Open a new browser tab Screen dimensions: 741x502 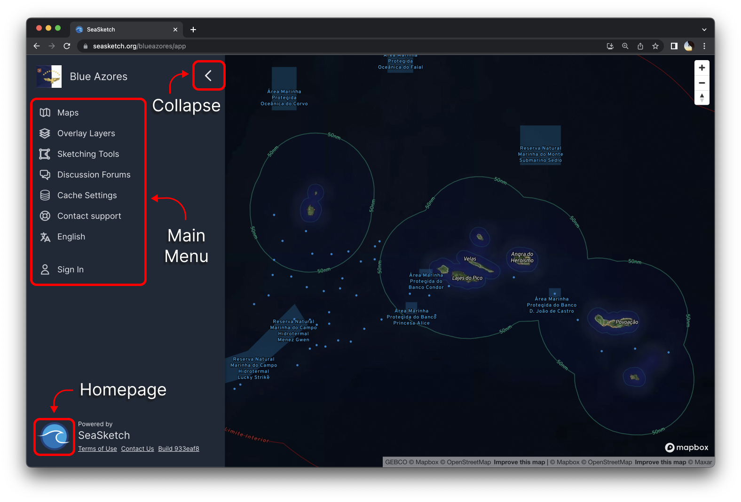pyautogui.click(x=193, y=30)
